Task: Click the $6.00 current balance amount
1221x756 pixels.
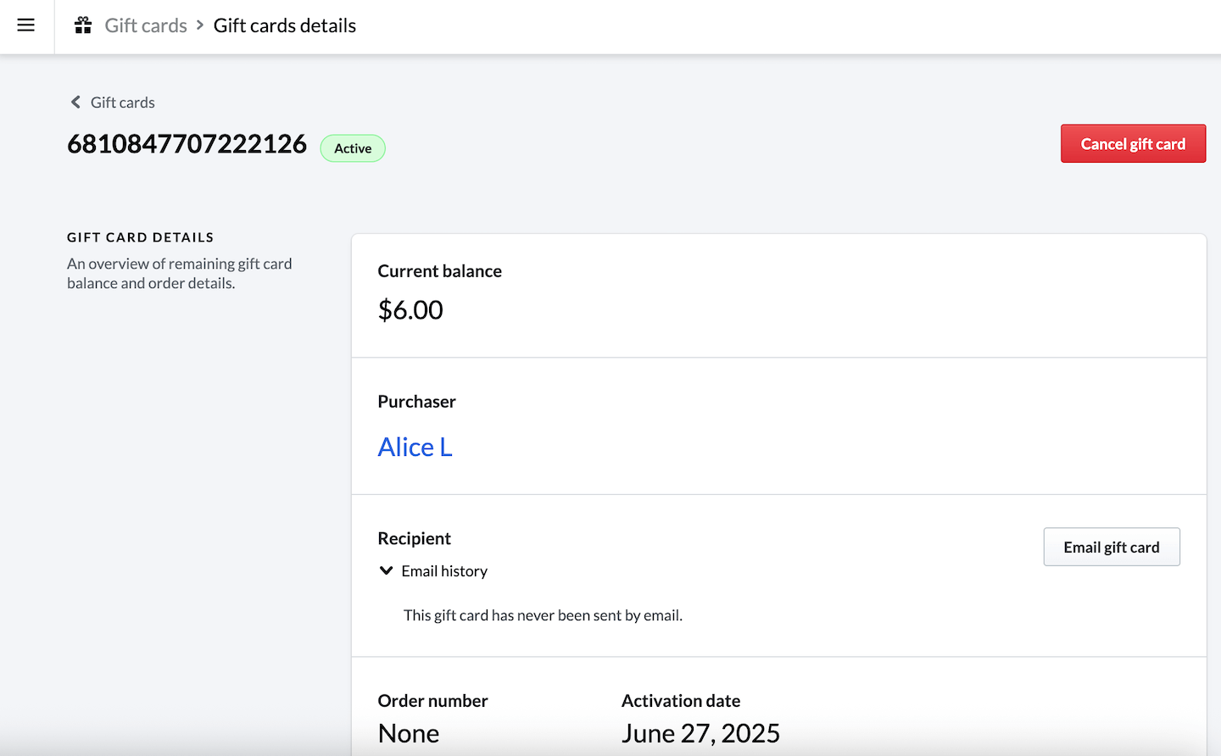Action: pos(410,310)
